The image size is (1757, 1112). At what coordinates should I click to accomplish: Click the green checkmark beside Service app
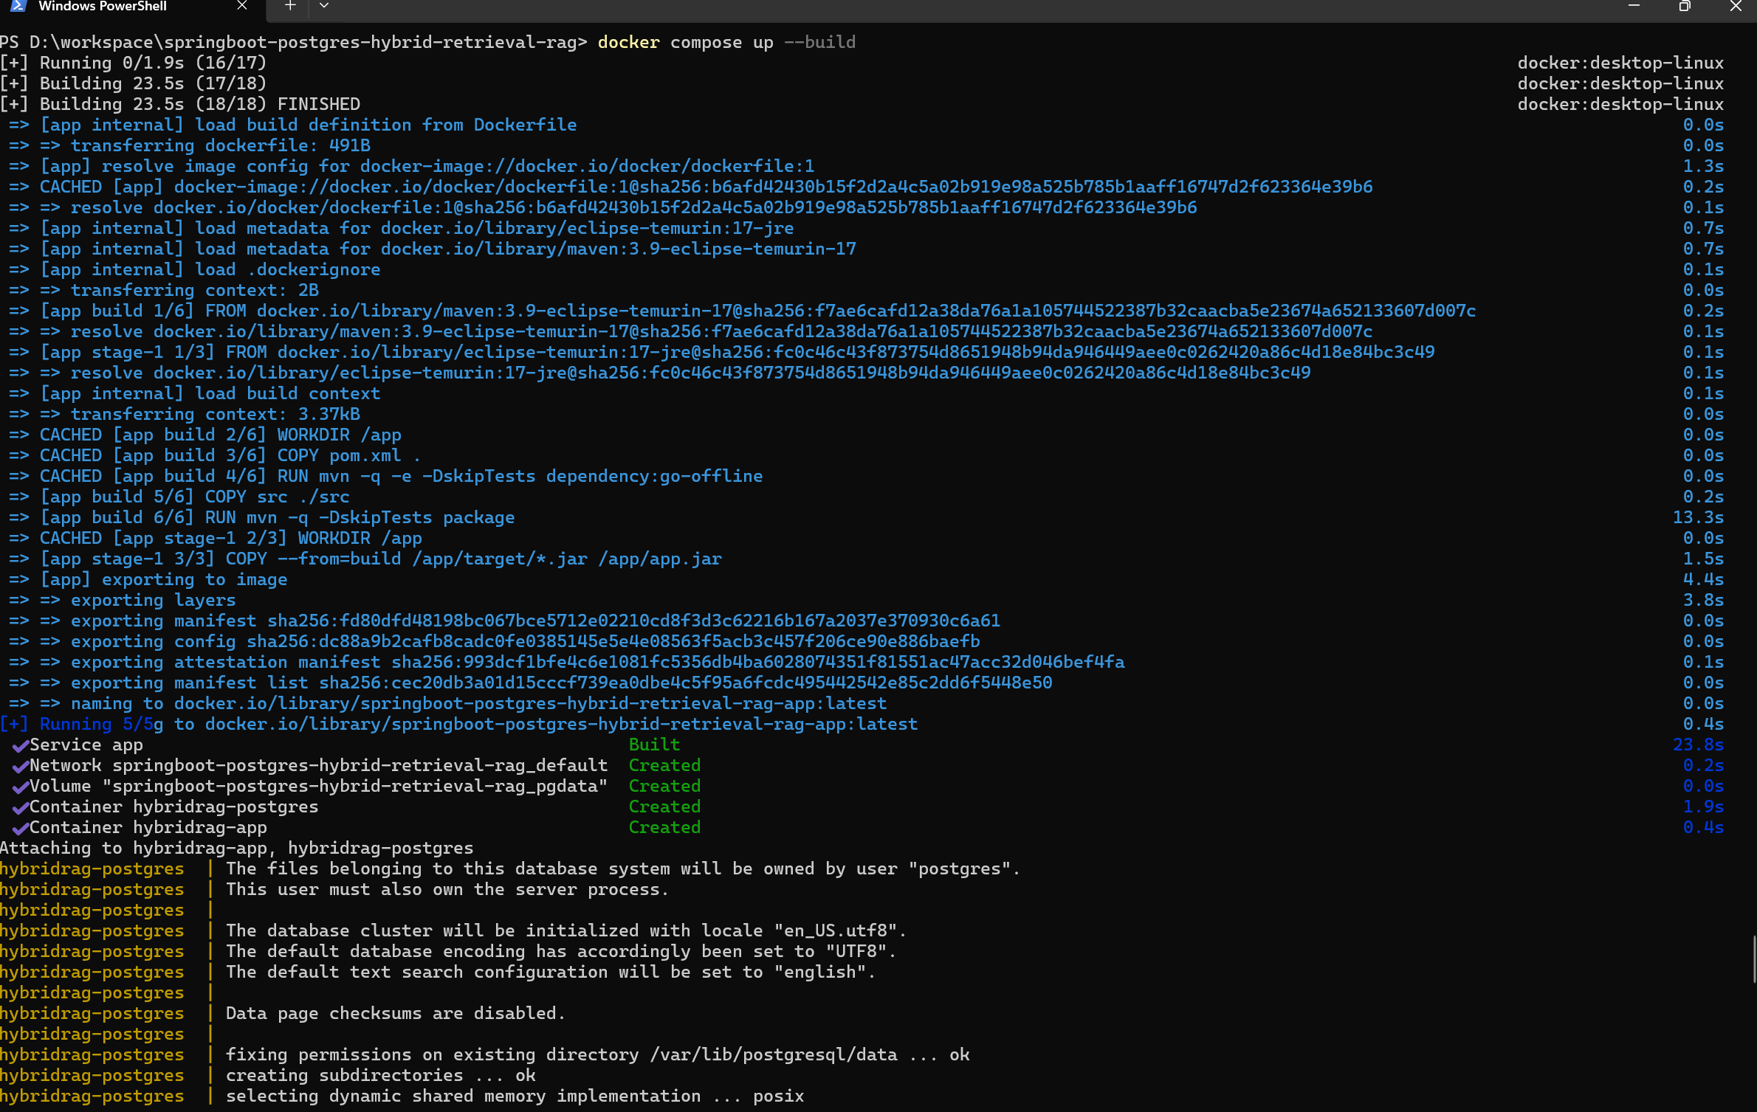pyautogui.click(x=20, y=745)
